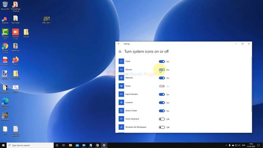
Task: Select the 'Location' label text
Action: [129, 102]
